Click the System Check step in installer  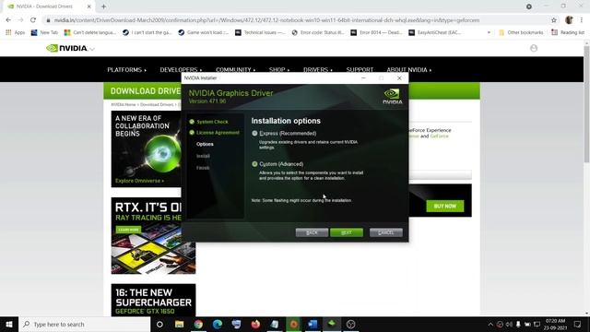click(x=212, y=122)
